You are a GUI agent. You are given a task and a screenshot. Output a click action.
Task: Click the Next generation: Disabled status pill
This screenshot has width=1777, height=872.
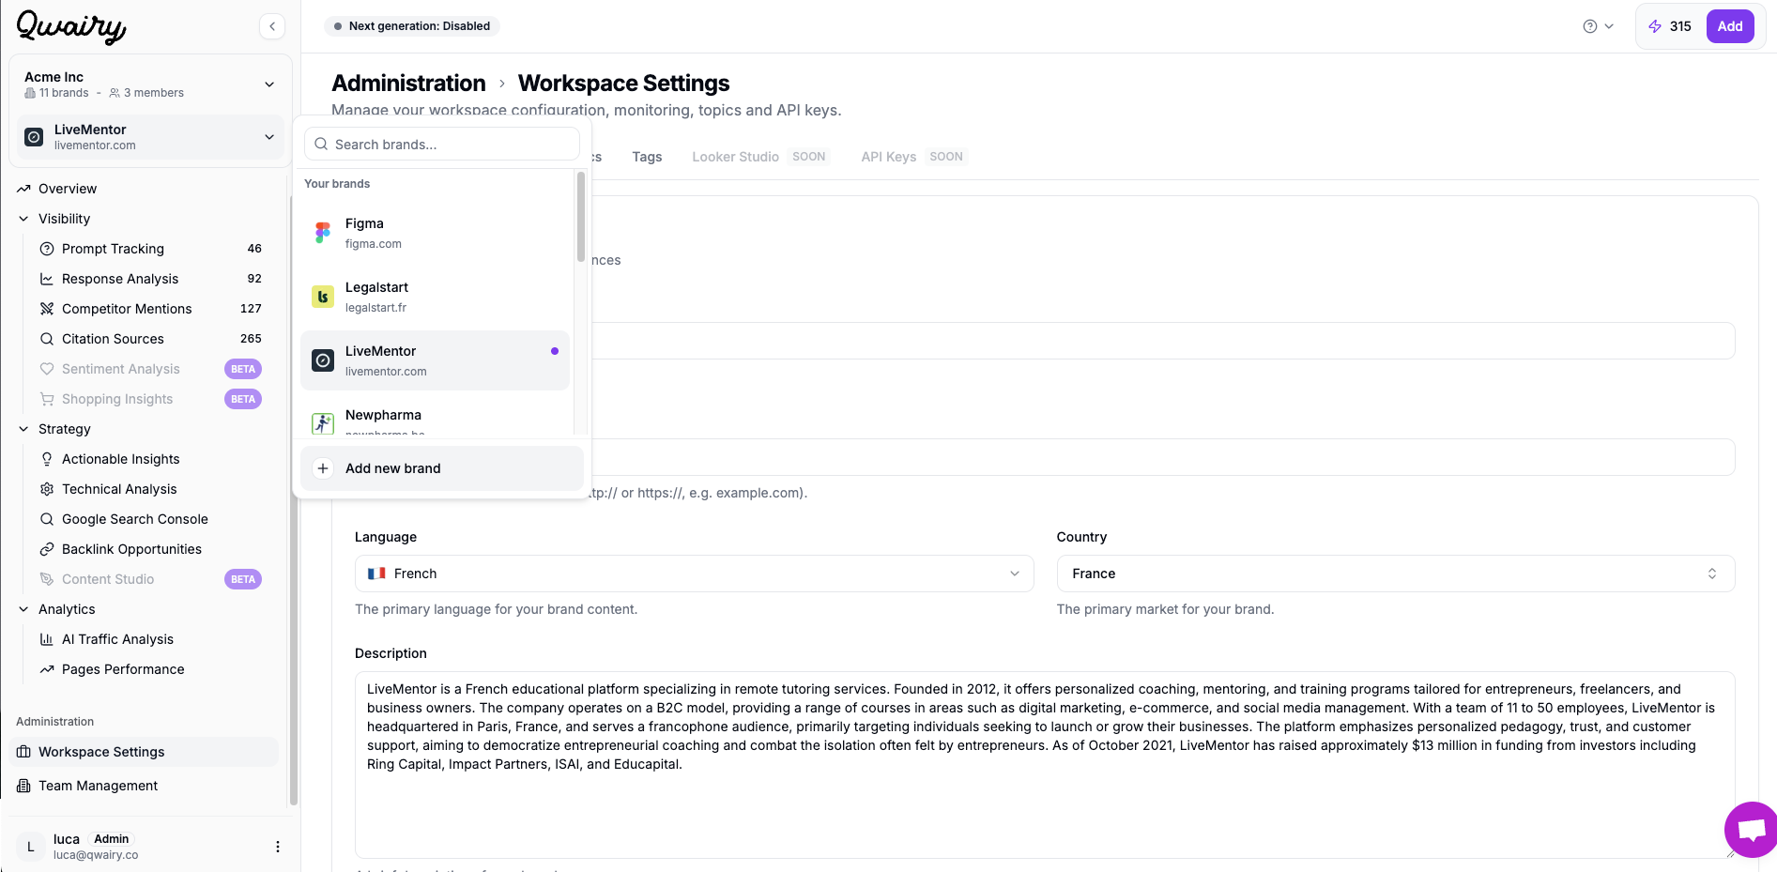click(x=412, y=26)
